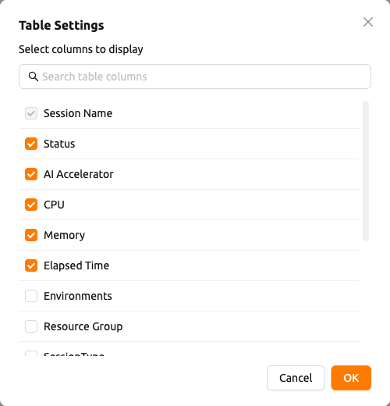This screenshot has height=406, width=390.
Task: Click the magnifying glass search icon
Action: point(33,77)
